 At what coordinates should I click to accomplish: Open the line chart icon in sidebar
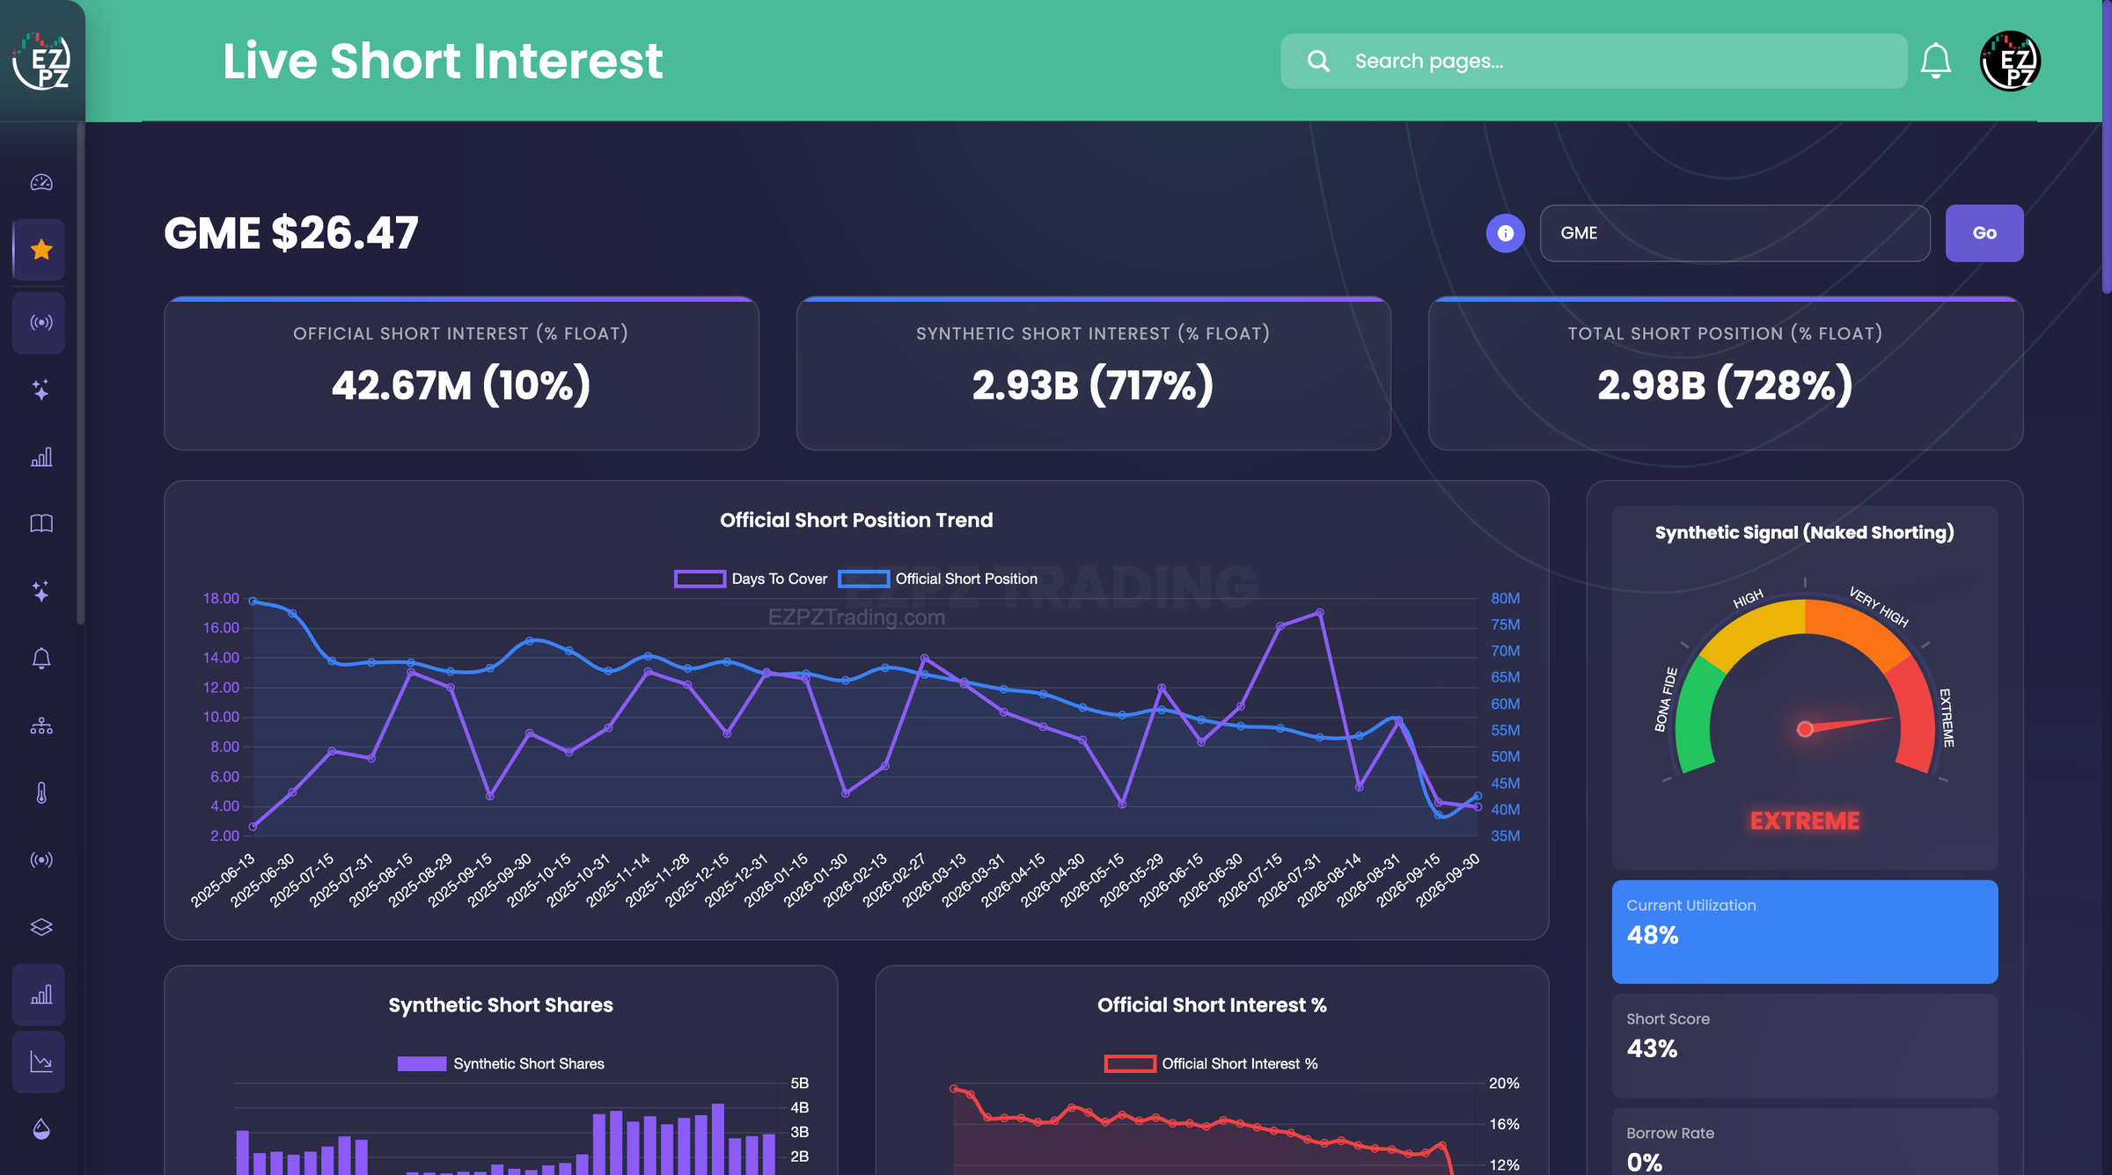click(41, 1062)
